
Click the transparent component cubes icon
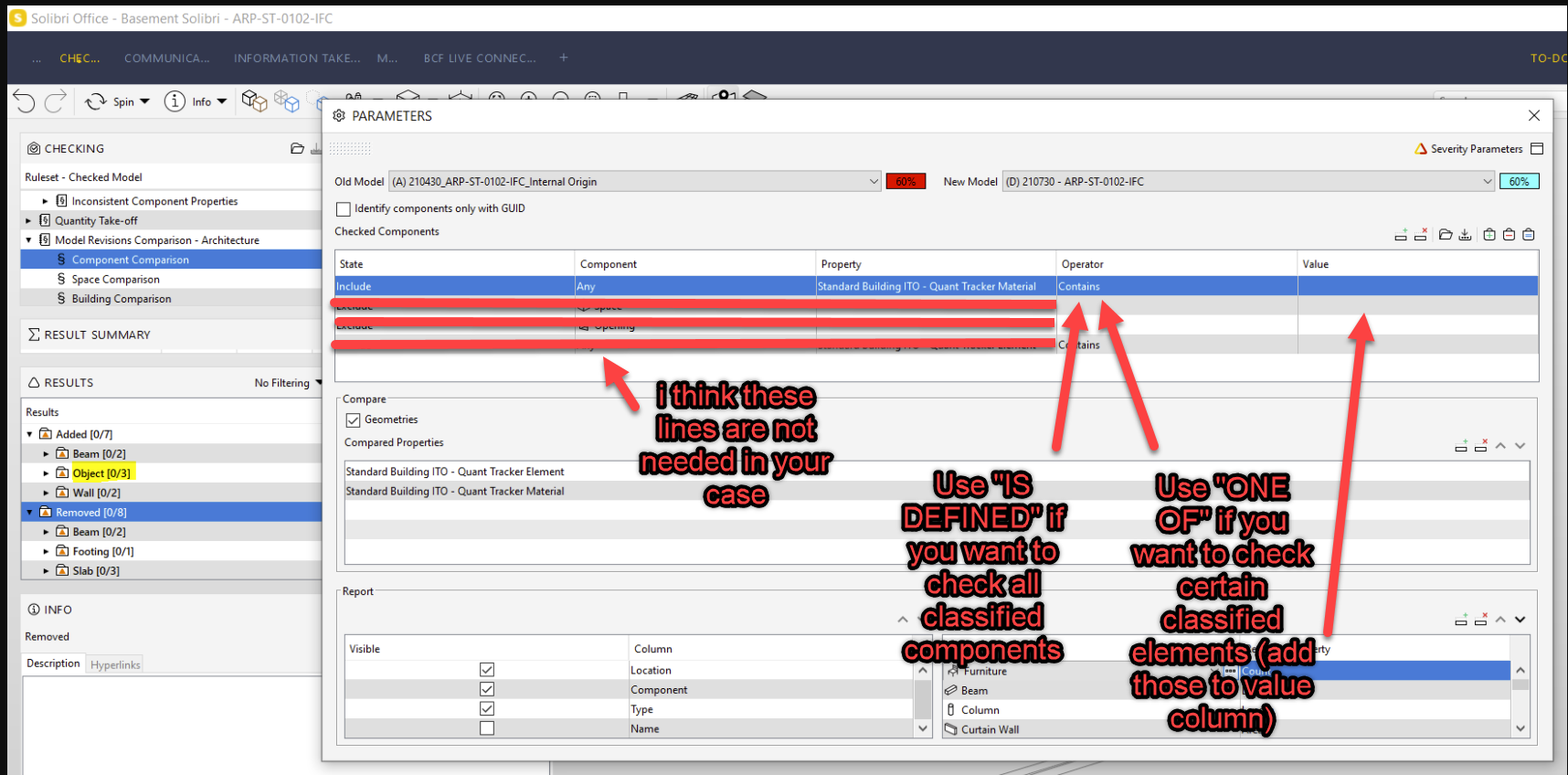click(287, 101)
